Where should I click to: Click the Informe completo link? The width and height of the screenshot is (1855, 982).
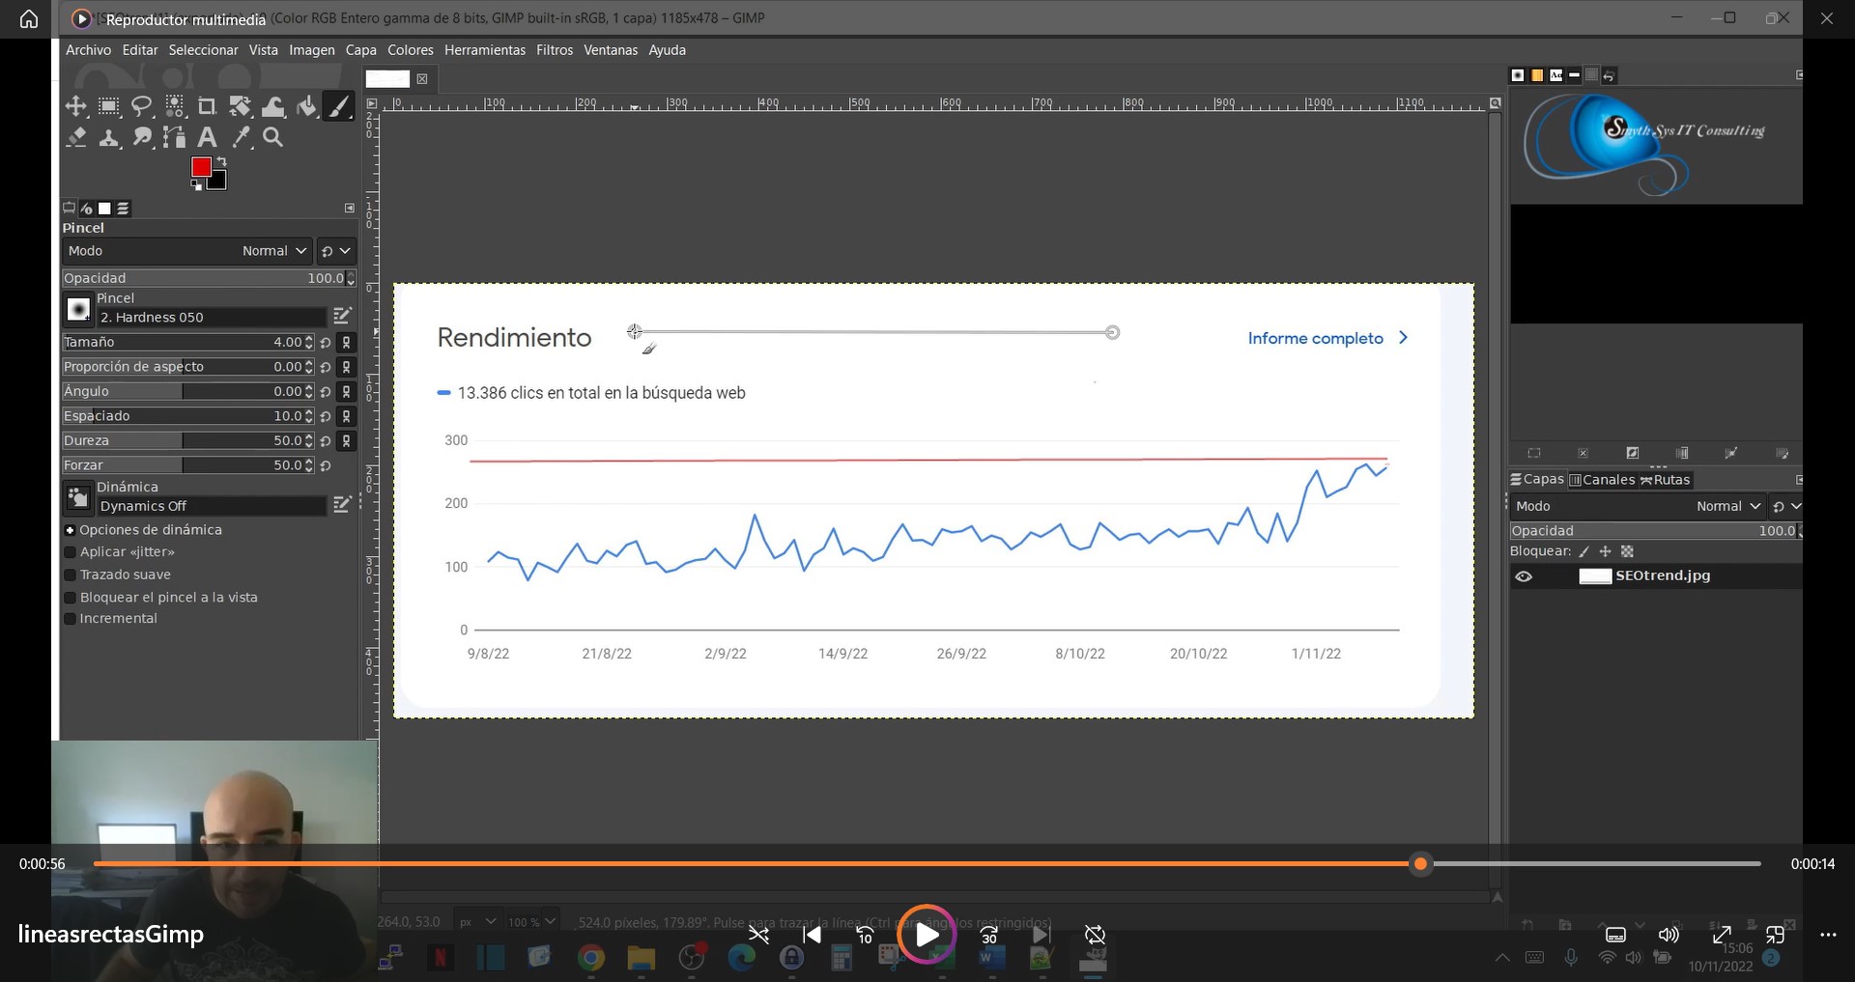point(1315,338)
